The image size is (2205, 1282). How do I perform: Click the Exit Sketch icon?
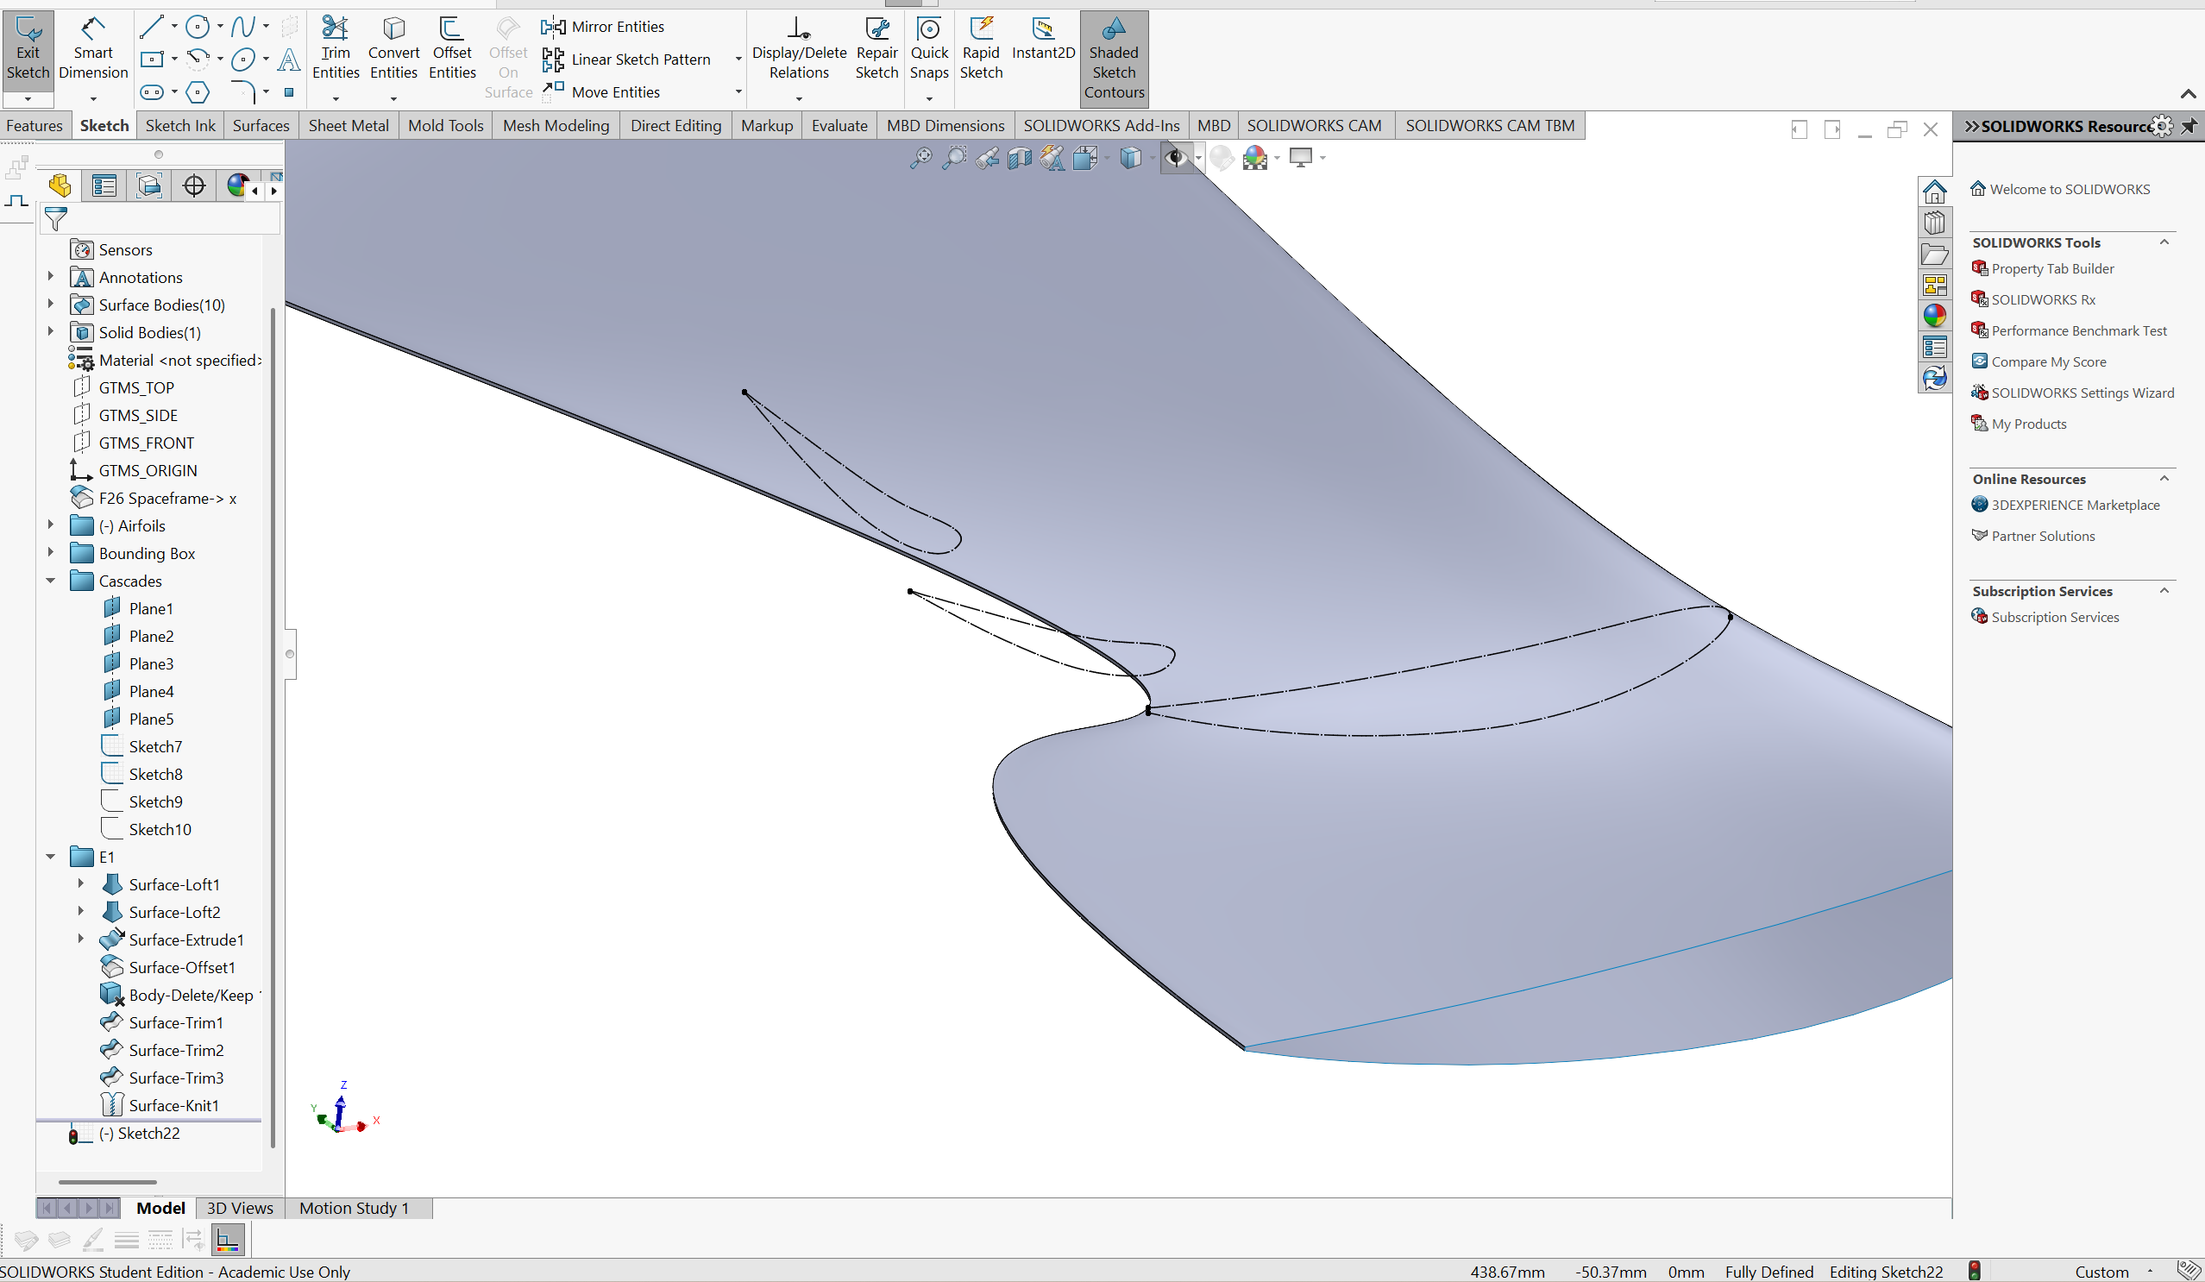click(x=28, y=50)
